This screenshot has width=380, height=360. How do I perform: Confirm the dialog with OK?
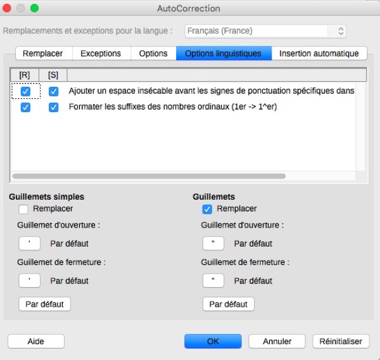coord(213,341)
